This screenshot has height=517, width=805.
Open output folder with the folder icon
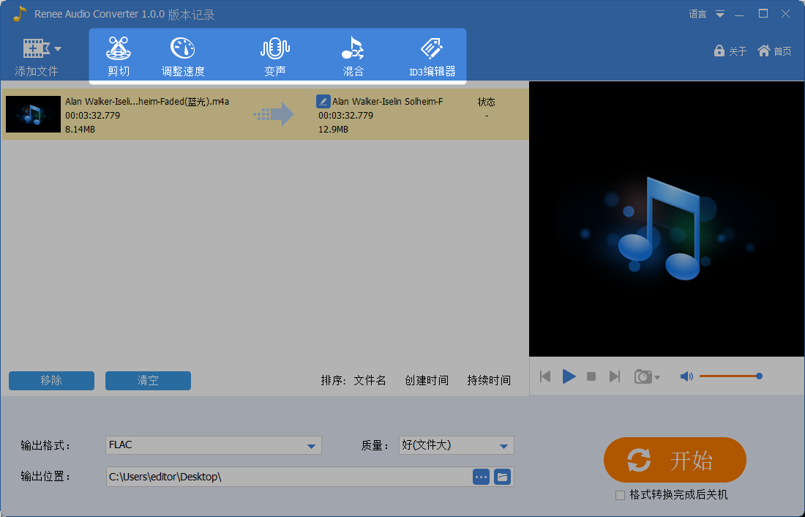503,477
